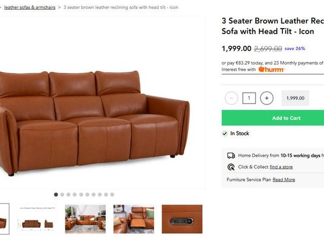Jump to the fifth carousel dot
The height and width of the screenshot is (243, 324).
point(81,194)
